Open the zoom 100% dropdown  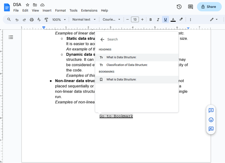tap(59, 20)
